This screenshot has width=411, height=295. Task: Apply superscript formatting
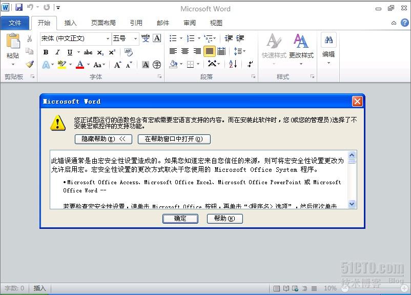(112, 52)
